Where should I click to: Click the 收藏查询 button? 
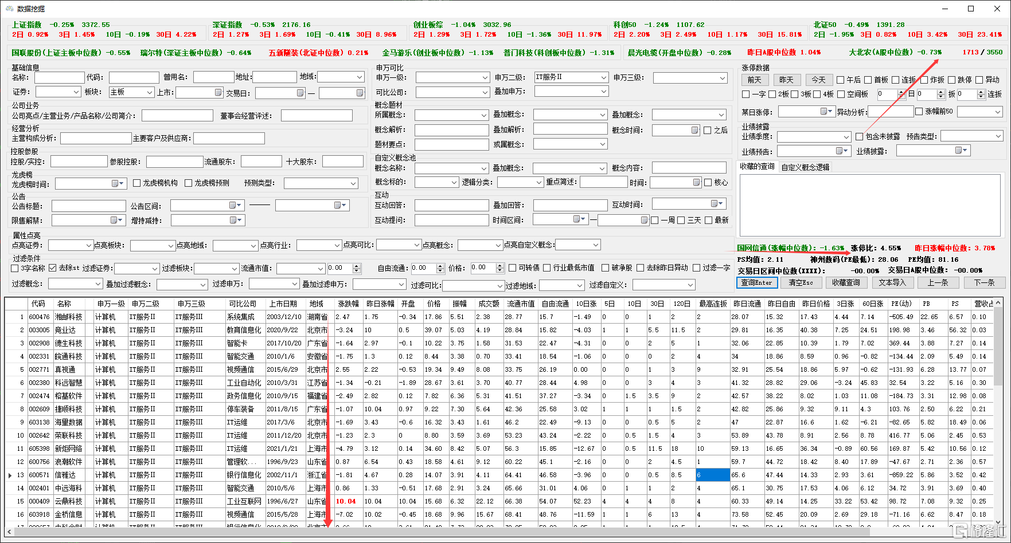(846, 282)
